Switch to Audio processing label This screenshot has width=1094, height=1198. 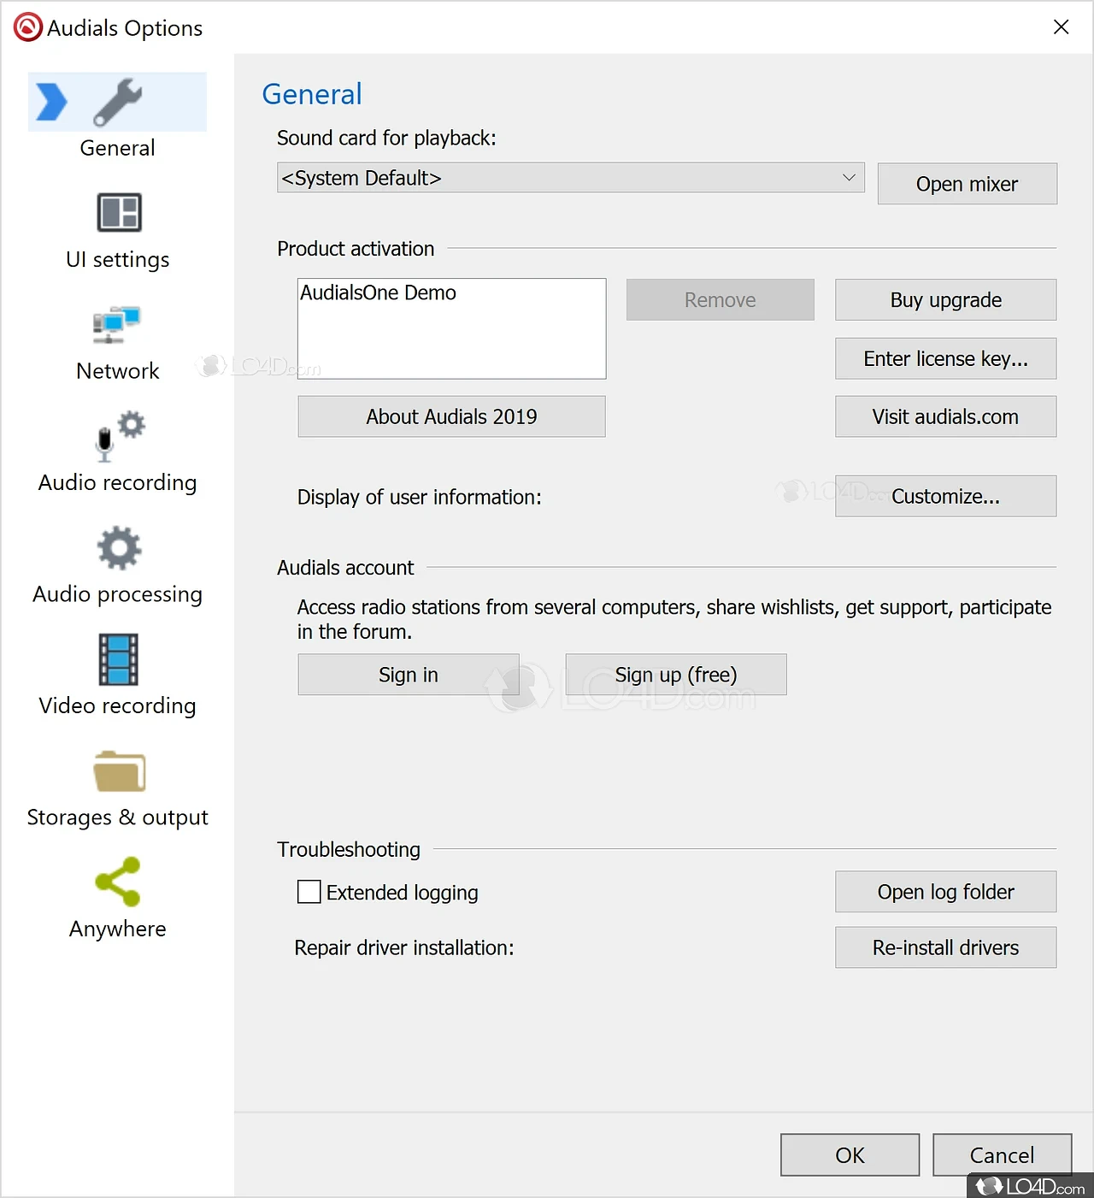point(118,594)
